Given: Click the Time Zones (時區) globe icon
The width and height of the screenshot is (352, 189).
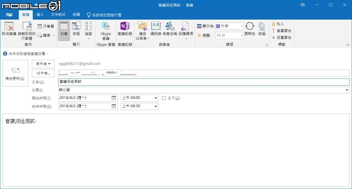Looking at the screenshot, I should (x=262, y=26).
